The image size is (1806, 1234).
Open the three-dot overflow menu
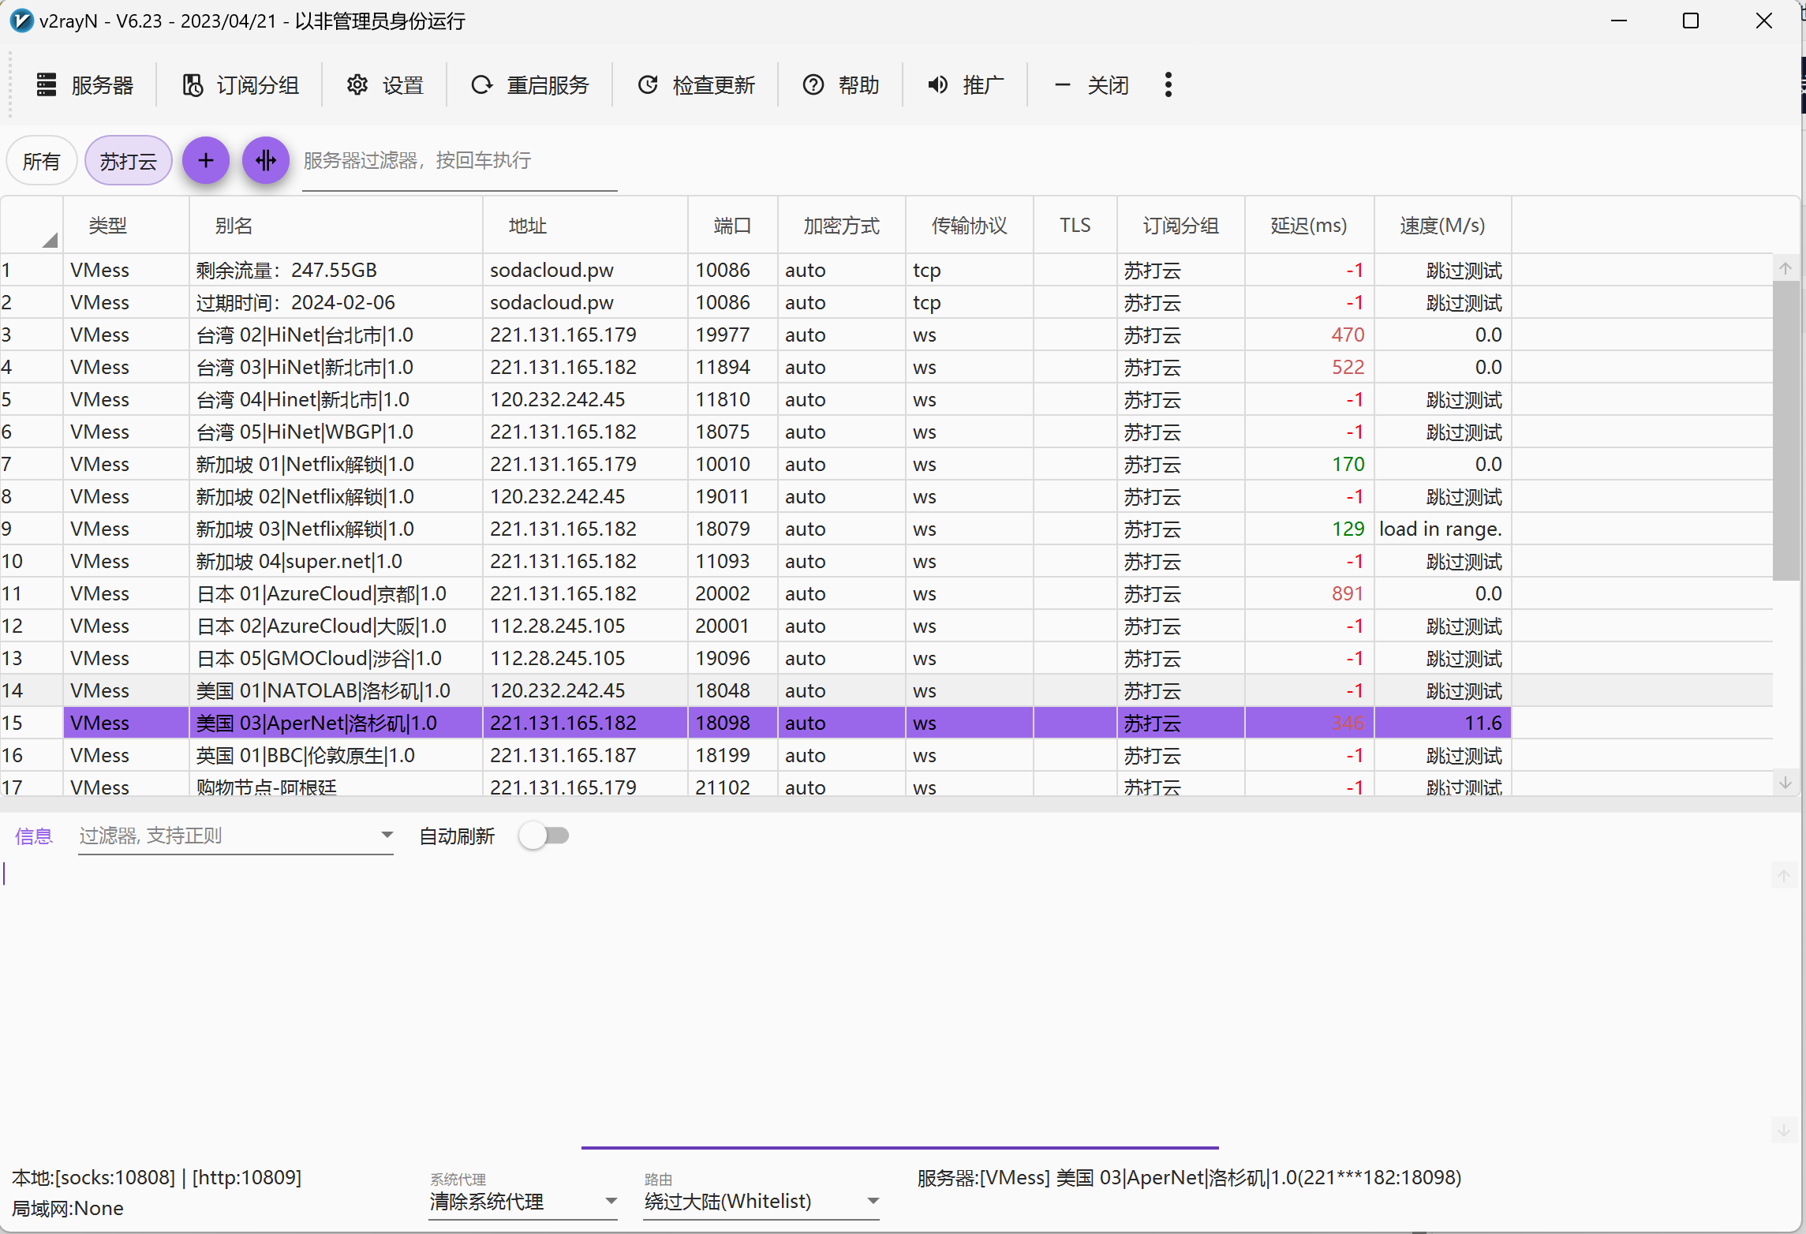coord(1168,84)
